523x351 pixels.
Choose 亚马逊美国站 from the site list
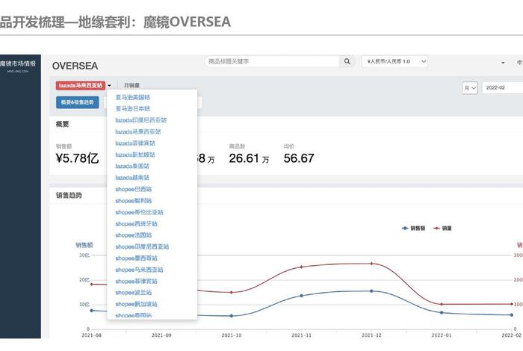click(132, 97)
